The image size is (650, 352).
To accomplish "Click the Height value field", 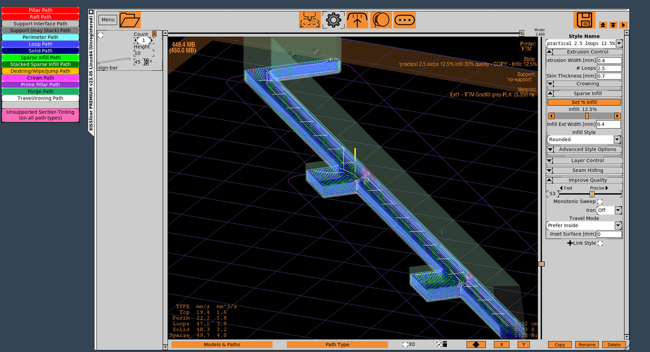I will coord(144,53).
